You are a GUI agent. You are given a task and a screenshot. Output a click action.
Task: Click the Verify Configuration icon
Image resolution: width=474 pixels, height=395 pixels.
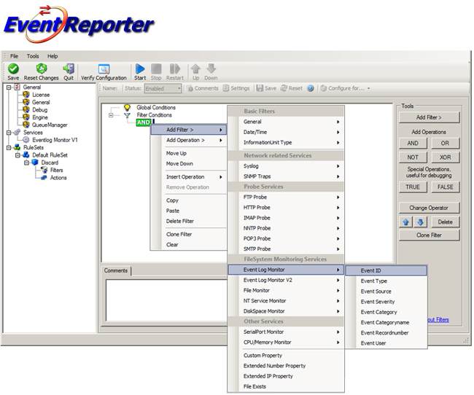[104, 69]
